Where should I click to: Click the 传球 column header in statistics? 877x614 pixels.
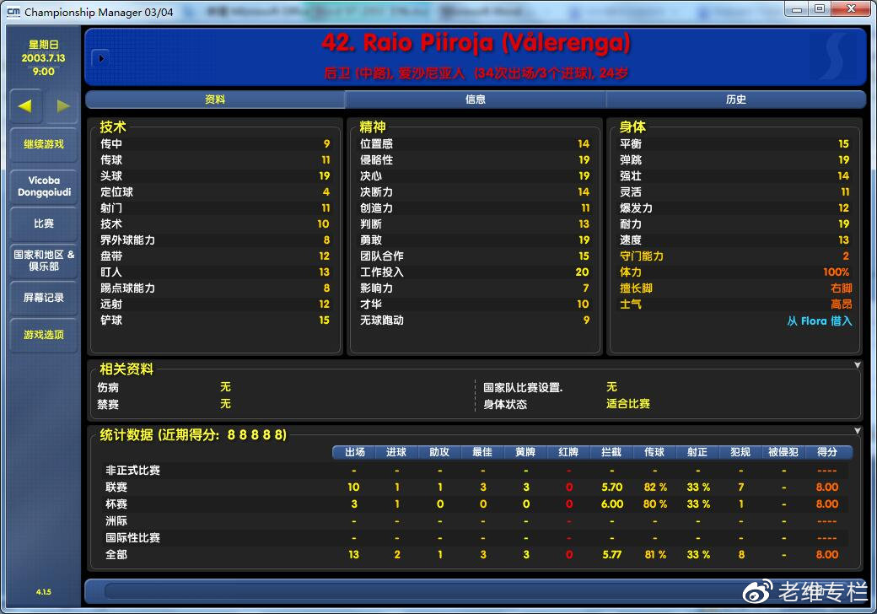pos(655,452)
